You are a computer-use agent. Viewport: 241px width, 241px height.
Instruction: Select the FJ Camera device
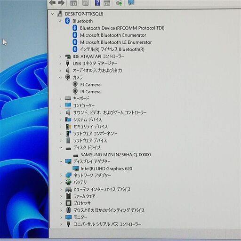90,85
